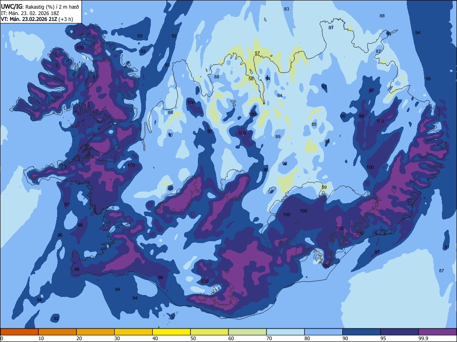Click the '84' humidity value on the map

pos(280,95)
